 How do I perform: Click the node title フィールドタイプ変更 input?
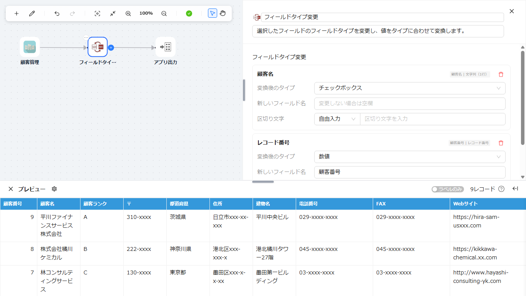(x=382, y=17)
